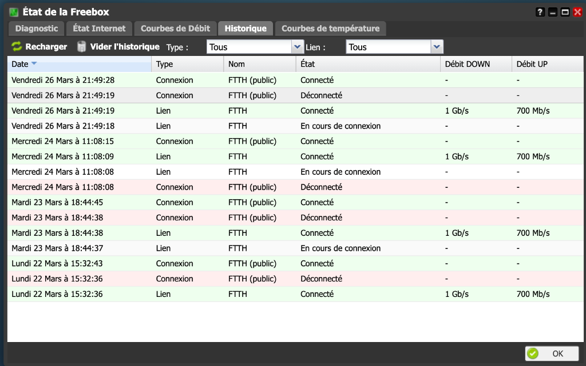
Task: Click Lien type in Lundi 15:32:36 row
Action: 163,294
